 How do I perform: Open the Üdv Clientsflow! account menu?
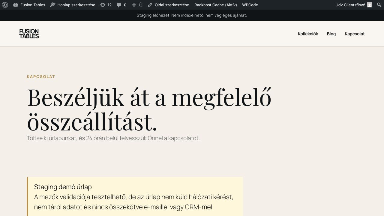[354, 5]
